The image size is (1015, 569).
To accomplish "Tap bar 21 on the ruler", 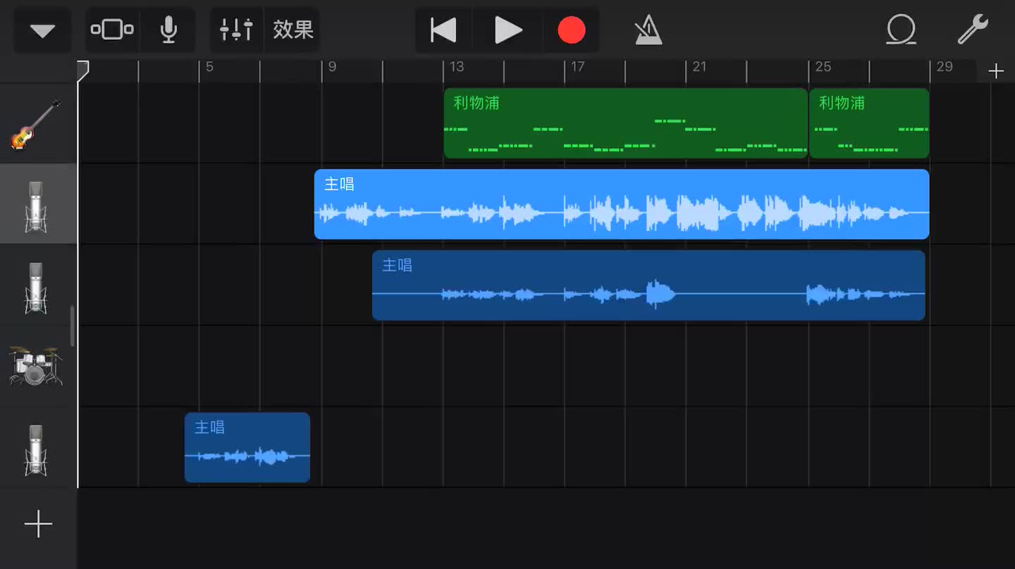I will pyautogui.click(x=699, y=68).
